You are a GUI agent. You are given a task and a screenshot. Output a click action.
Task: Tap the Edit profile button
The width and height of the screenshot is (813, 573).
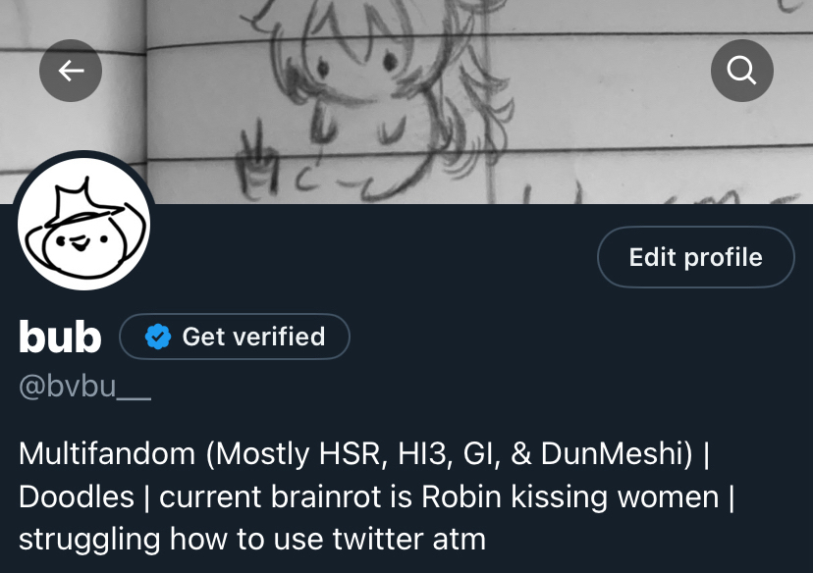tap(696, 257)
